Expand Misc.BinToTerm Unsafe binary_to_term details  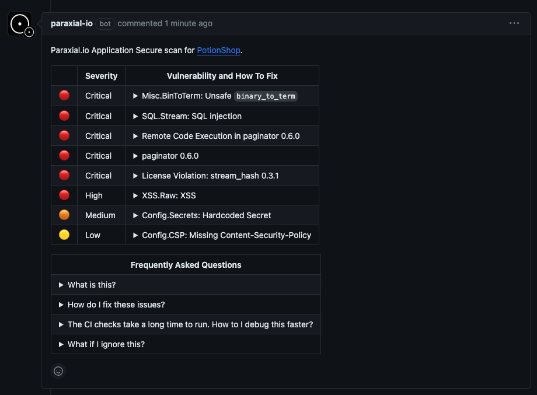tap(215, 96)
